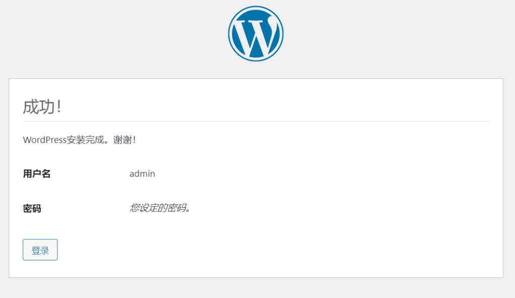This screenshot has width=515, height=298.
Task: Click the 密码 label
Action: coord(32,208)
